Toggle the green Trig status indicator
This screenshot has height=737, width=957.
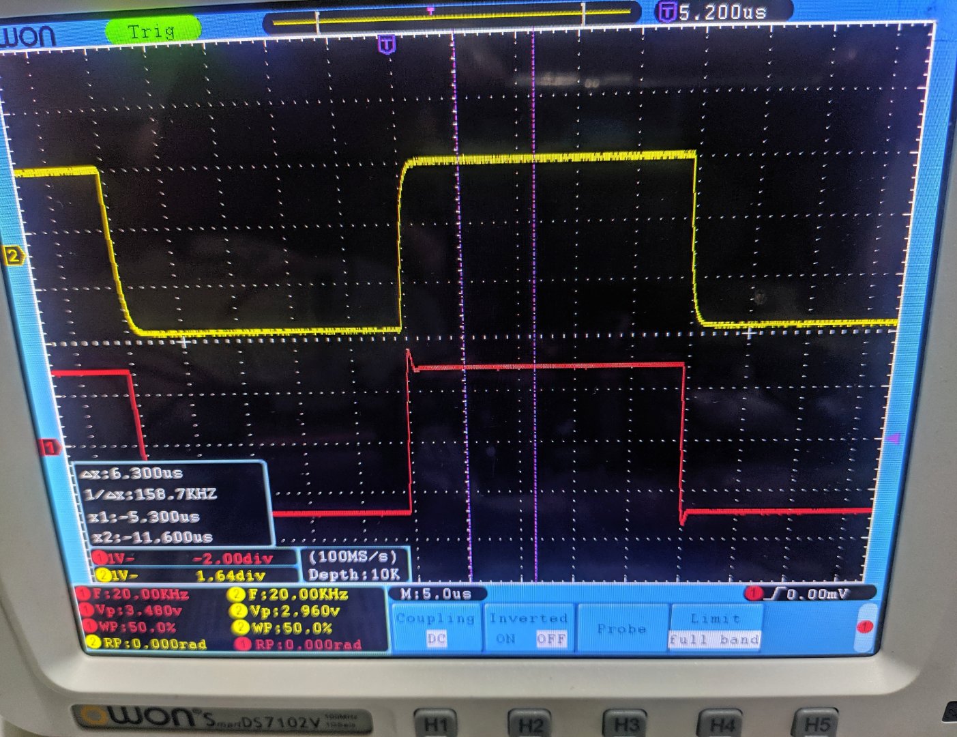[153, 31]
